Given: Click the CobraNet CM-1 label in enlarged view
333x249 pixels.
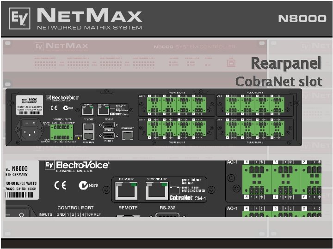Looking at the screenshot, I should 188,198.
